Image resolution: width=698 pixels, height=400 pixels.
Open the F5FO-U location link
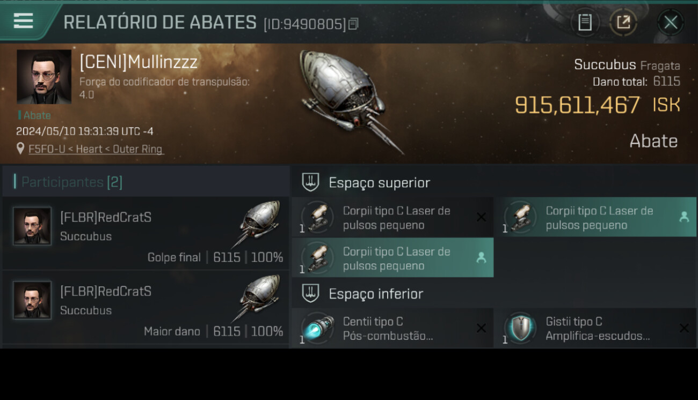pos(96,149)
